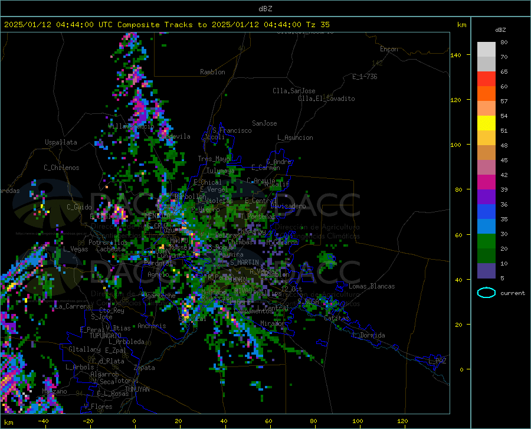Viewport: 531px width, 429px height.
Task: Click the 'Encon' location label
Action: click(389, 49)
